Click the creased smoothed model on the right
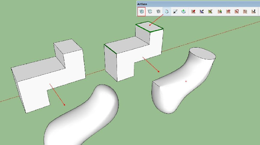 coord(183,81)
